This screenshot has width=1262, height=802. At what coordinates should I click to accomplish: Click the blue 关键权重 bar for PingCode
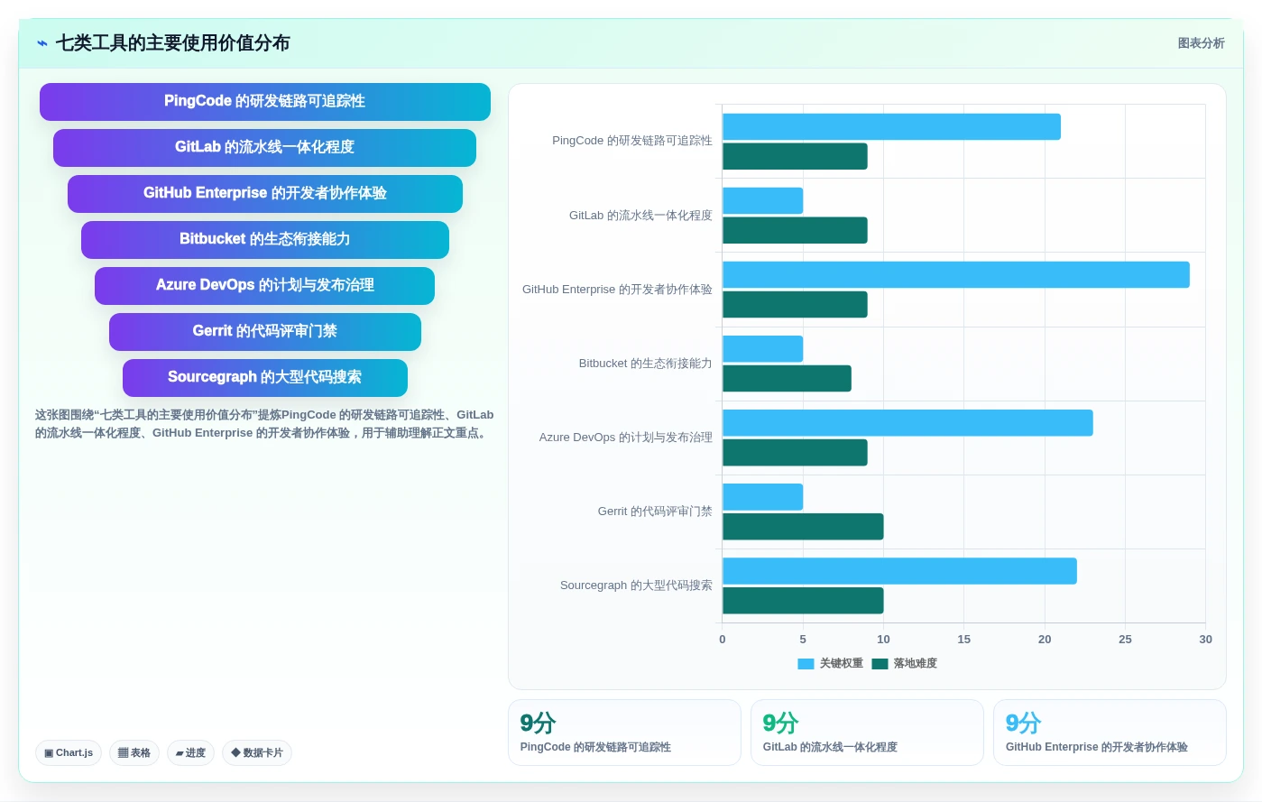(891, 126)
